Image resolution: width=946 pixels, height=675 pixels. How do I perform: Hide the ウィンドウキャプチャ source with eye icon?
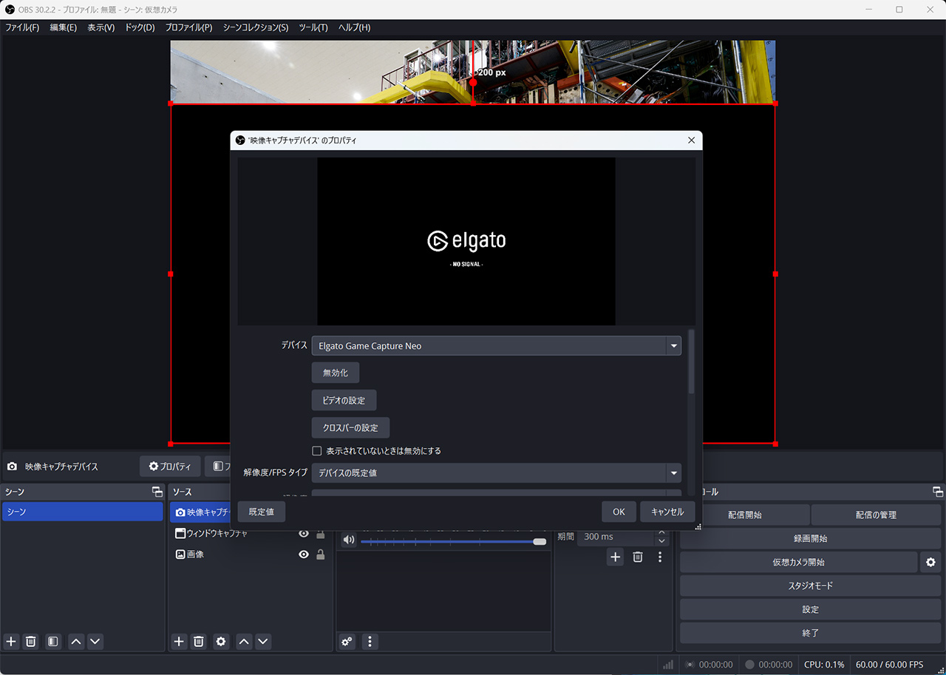pyautogui.click(x=304, y=534)
